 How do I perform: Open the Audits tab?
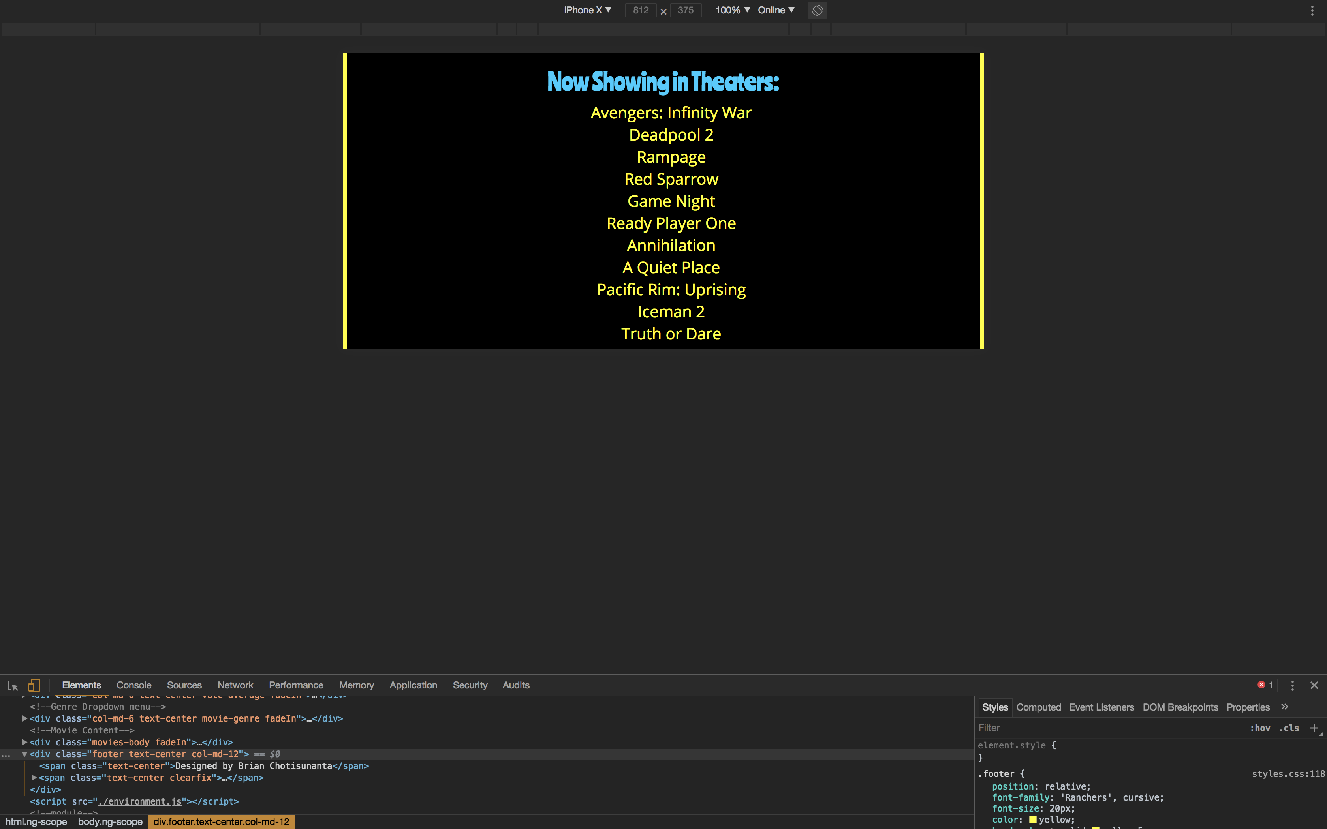(516, 685)
